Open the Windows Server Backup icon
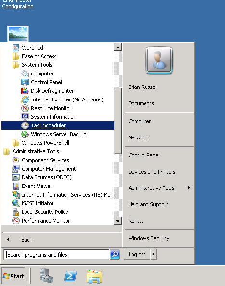 [x=25, y=134]
